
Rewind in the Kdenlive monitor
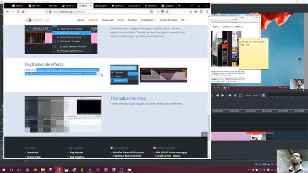coord(218,95)
